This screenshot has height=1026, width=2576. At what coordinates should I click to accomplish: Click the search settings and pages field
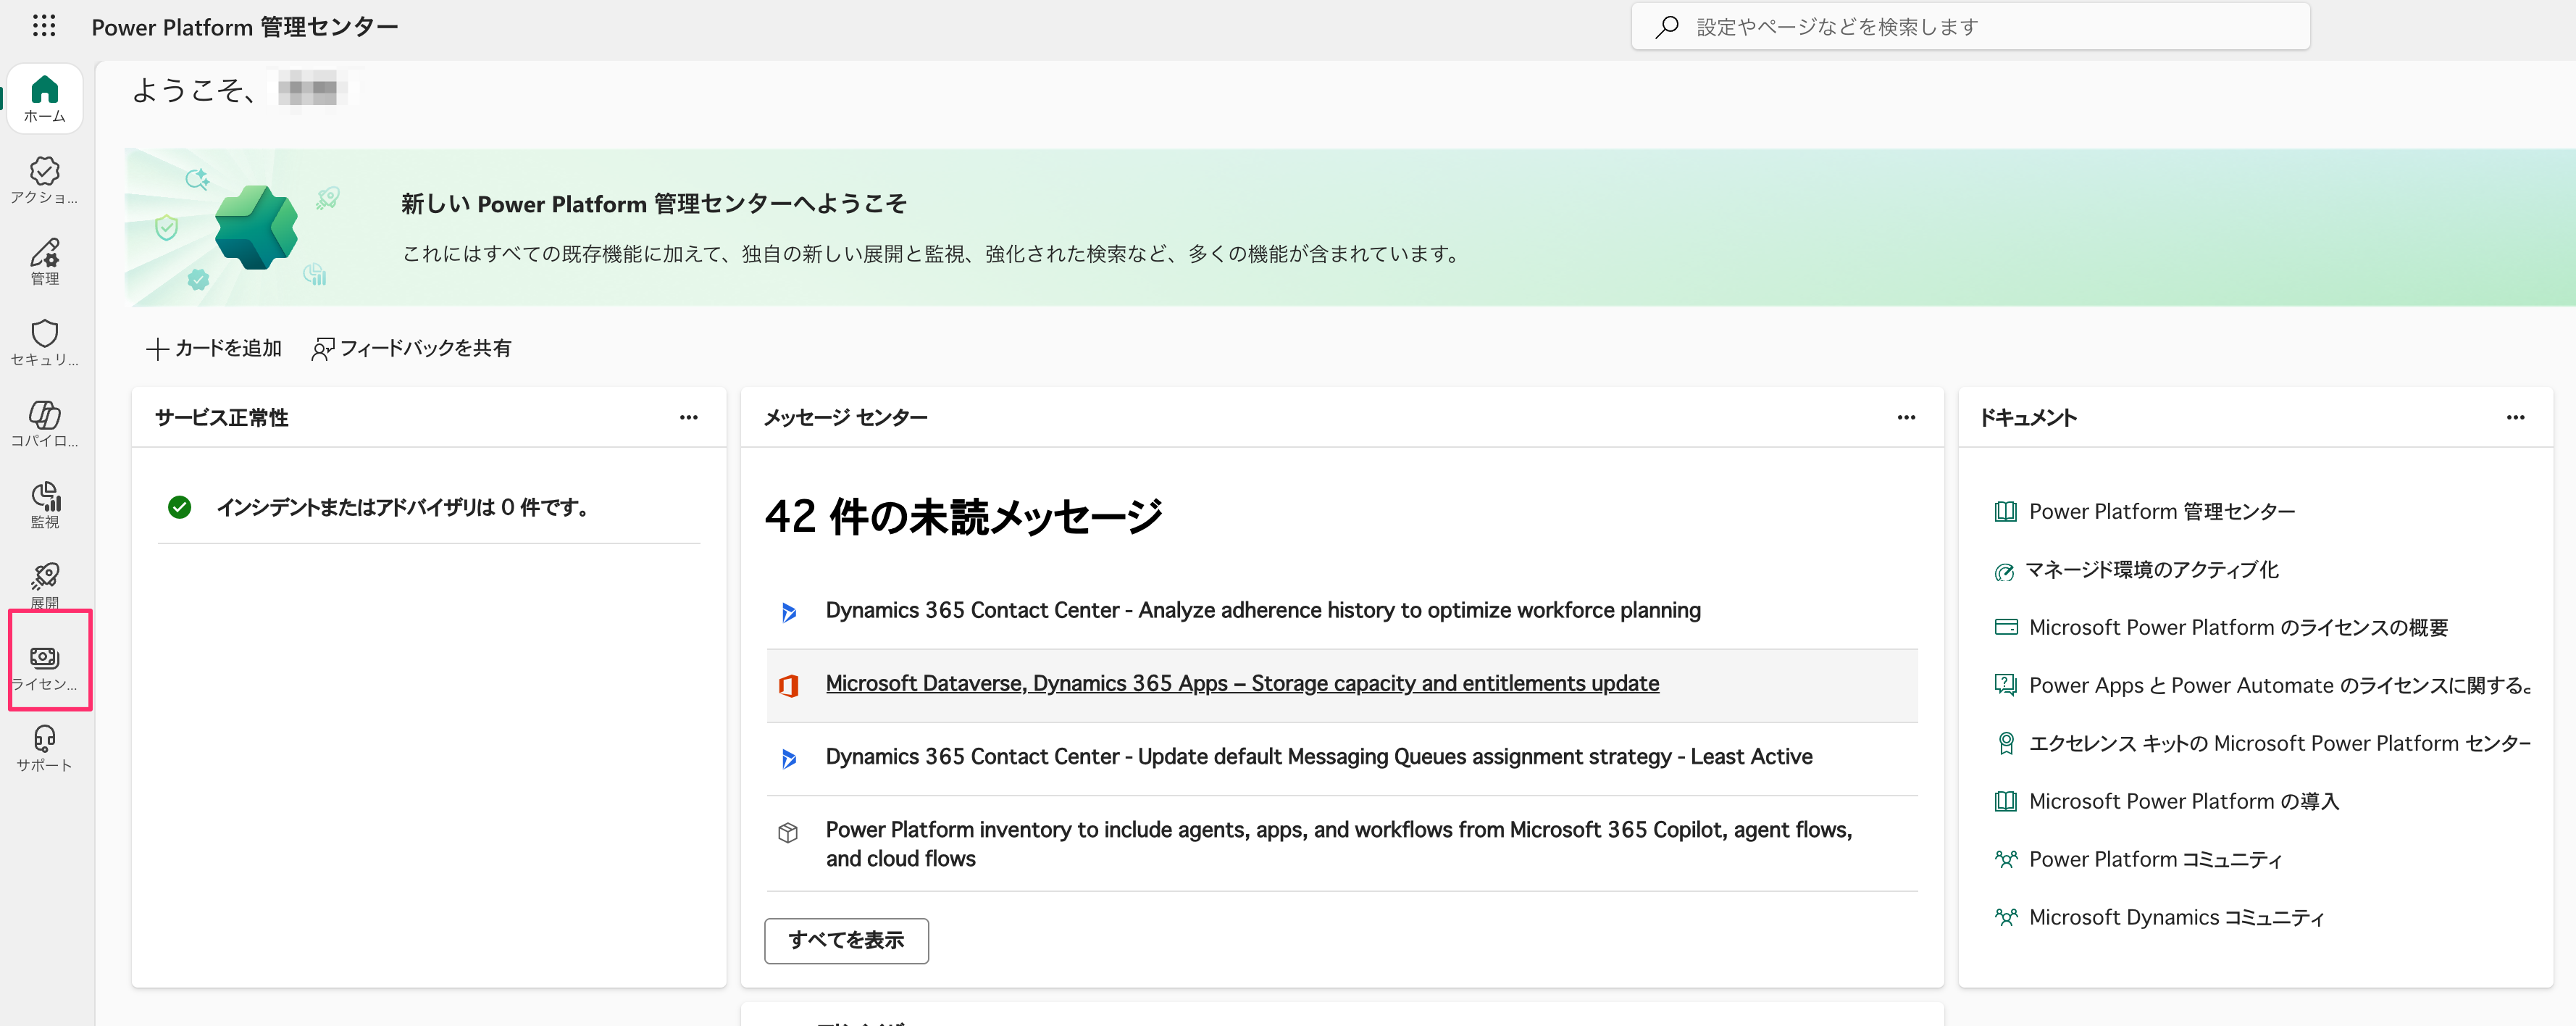(x=1970, y=27)
